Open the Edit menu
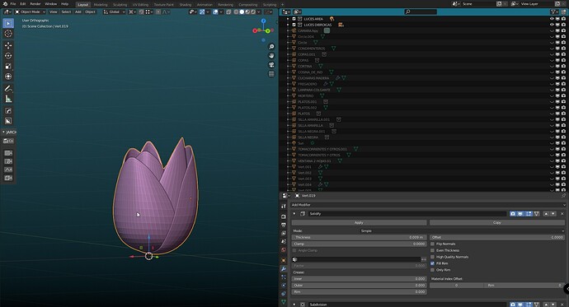 pos(23,4)
